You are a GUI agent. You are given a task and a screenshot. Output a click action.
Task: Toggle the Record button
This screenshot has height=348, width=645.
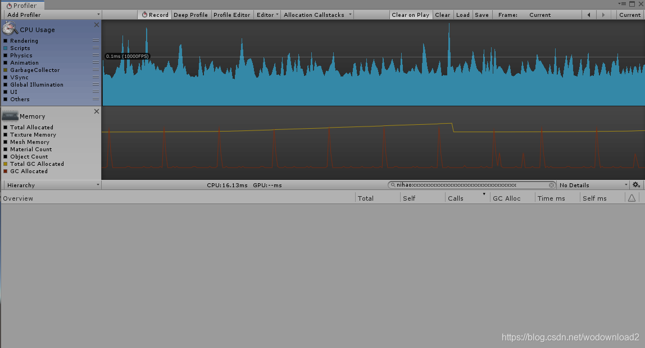tap(155, 15)
